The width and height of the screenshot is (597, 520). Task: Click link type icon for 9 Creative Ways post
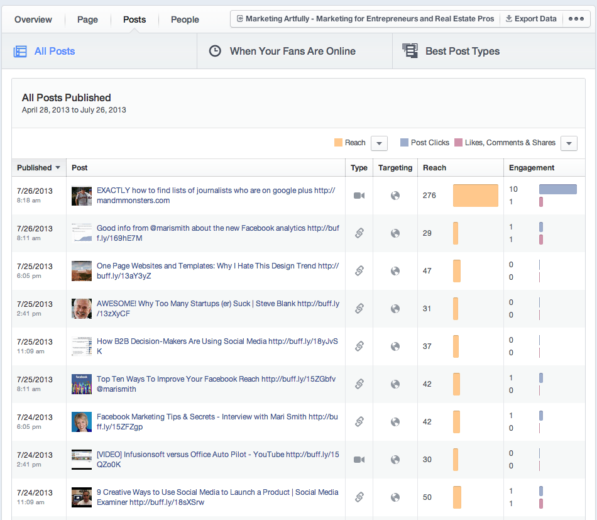[x=359, y=497]
